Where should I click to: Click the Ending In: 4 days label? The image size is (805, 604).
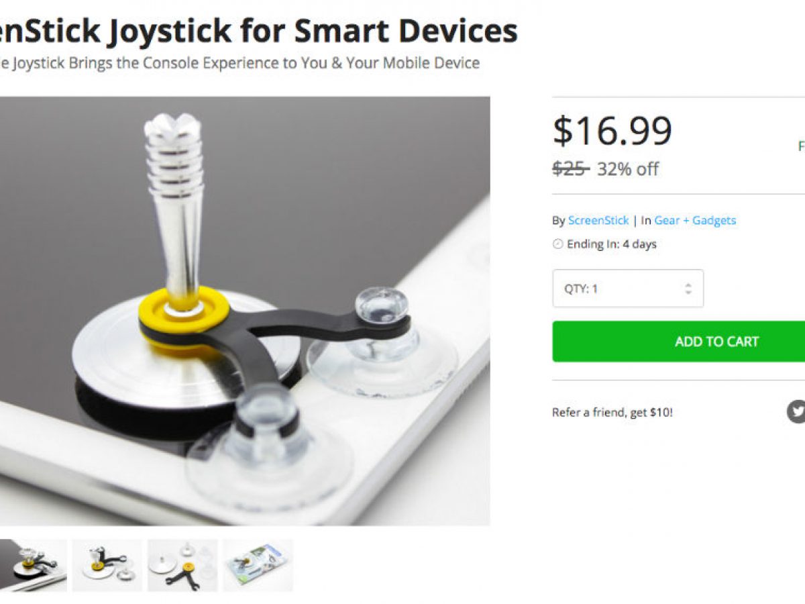pos(611,244)
